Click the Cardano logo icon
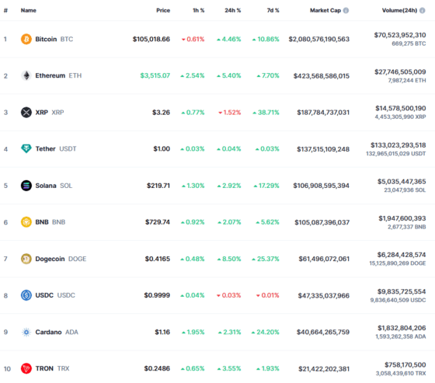The width and height of the screenshot is (435, 383). [x=26, y=332]
